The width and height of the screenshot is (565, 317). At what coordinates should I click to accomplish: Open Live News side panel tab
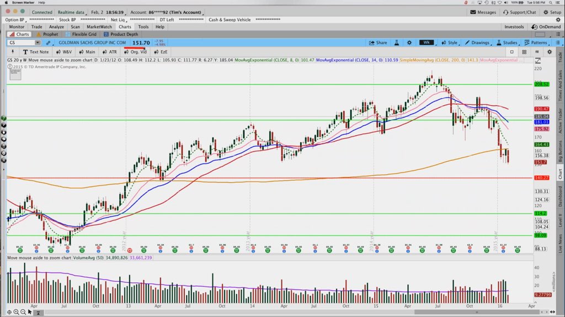561,244
